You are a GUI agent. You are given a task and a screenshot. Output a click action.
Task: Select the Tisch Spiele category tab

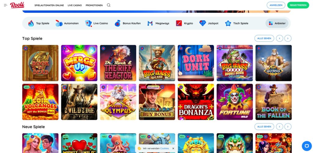pos(237,23)
